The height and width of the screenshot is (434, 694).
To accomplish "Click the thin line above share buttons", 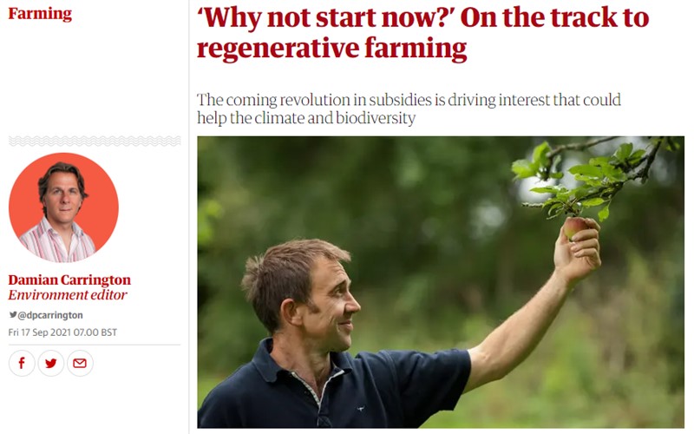I will pyautogui.click(x=95, y=345).
